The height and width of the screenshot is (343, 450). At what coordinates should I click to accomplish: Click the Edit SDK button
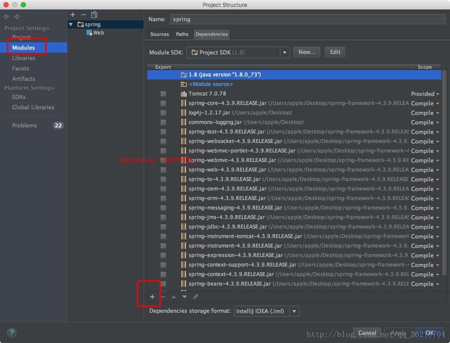(335, 52)
